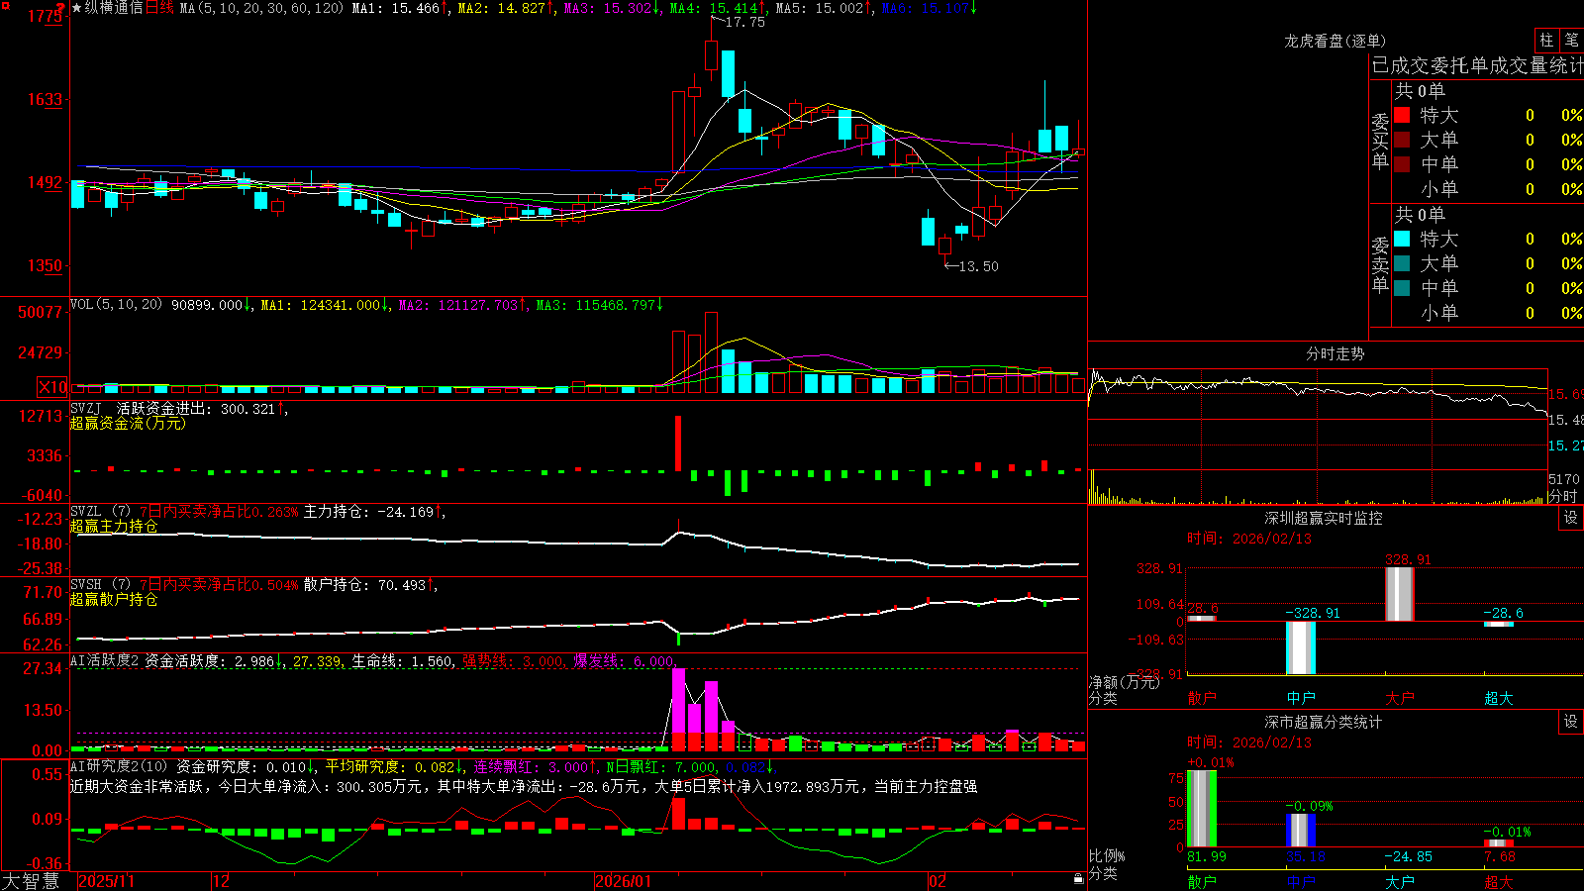Click the 龙虎看盘(逐单) panel title
1584x891 pixels.
coord(1335,41)
